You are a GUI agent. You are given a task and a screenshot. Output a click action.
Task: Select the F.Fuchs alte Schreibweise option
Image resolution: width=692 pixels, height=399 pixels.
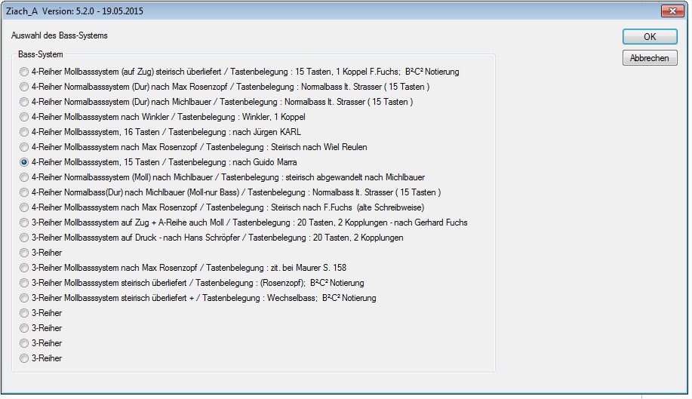(x=25, y=207)
